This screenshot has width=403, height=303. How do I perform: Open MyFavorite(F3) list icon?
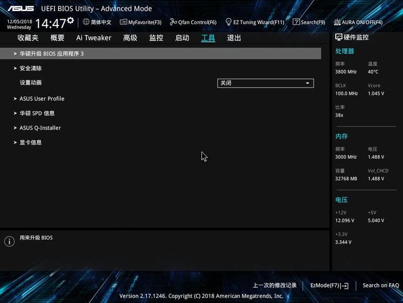tap(123, 22)
